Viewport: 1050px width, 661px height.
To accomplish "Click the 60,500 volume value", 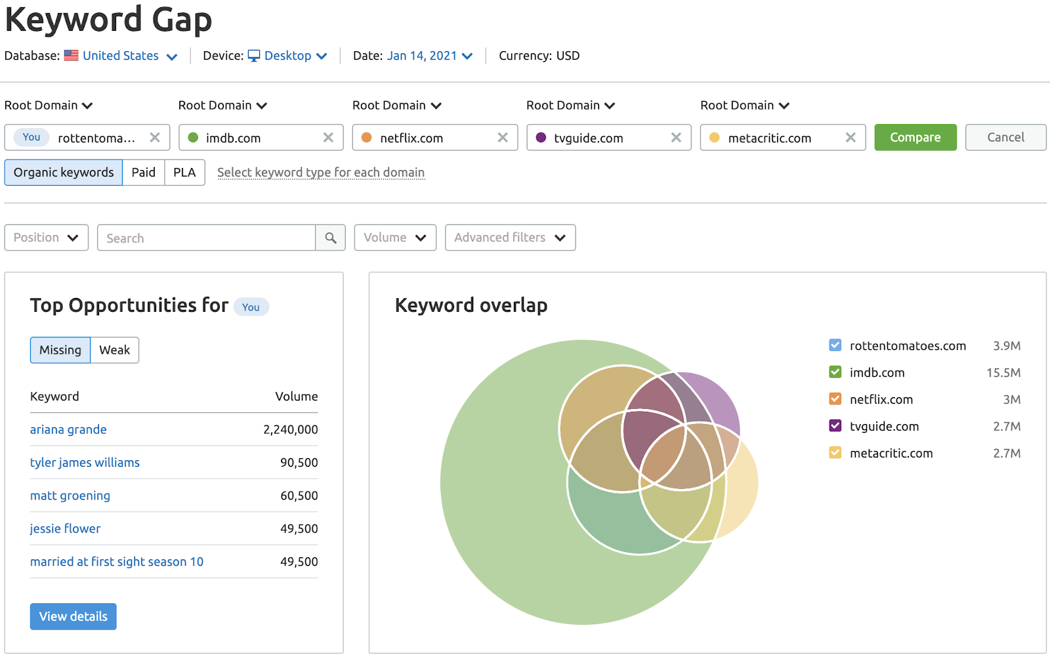I will tap(299, 496).
